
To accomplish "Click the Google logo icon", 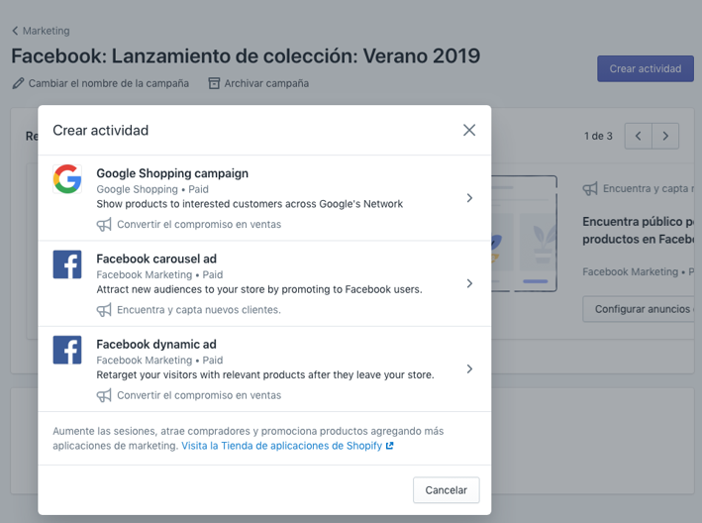I will pyautogui.click(x=67, y=179).
